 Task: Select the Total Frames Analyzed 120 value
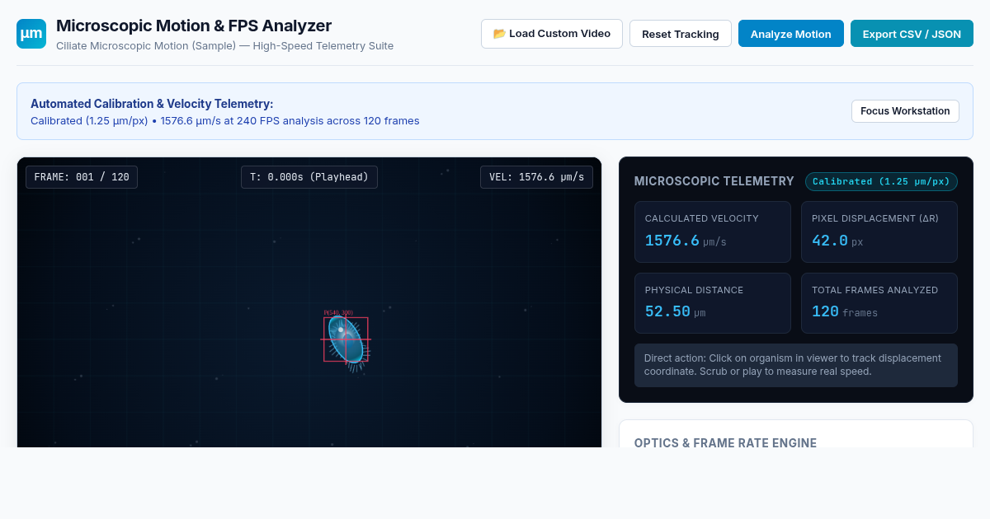pyautogui.click(x=825, y=311)
